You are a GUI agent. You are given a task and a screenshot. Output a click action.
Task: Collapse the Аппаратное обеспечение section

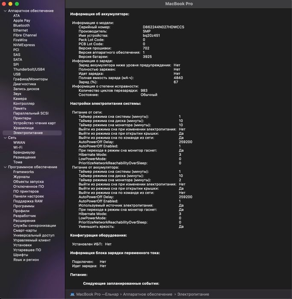point(5,11)
